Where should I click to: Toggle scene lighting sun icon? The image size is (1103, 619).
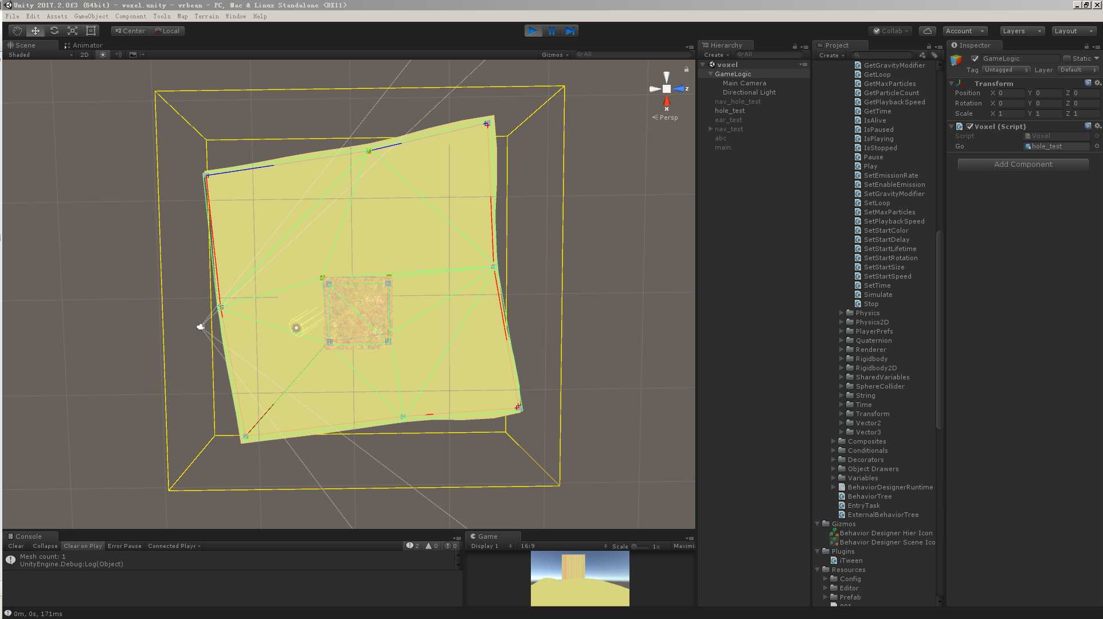tap(103, 55)
